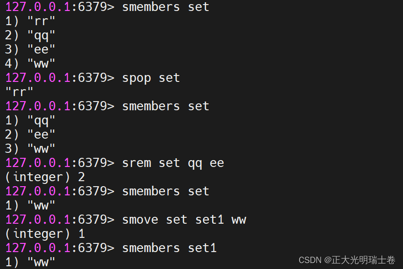The image size is (403, 269).
Task: Click the 'smove set set1 ww' command
Action: [183, 220]
